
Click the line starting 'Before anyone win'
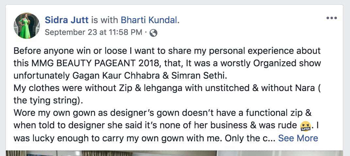coord(167,51)
